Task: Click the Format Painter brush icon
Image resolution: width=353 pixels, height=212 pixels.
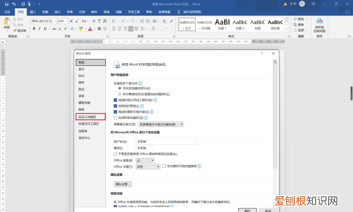Action: (x=15, y=31)
